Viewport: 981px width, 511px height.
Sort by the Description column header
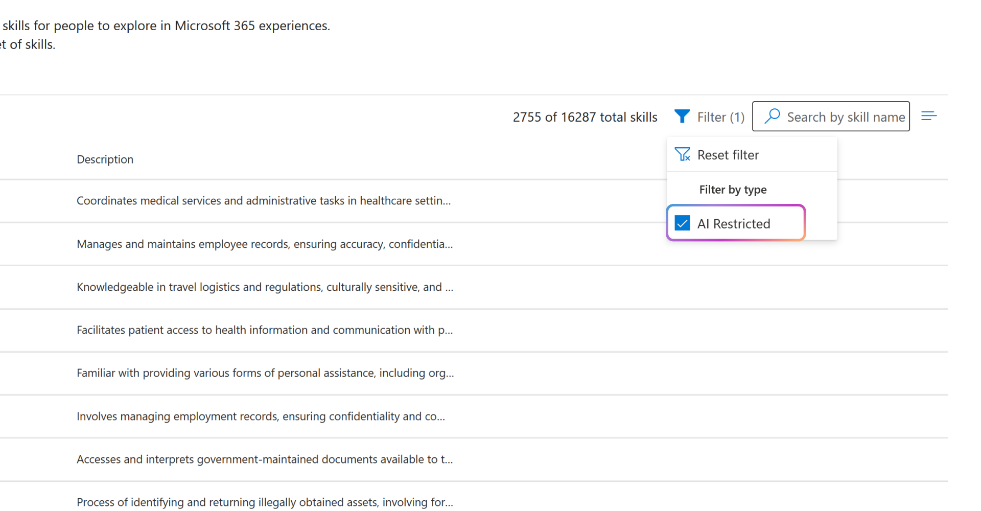(105, 159)
